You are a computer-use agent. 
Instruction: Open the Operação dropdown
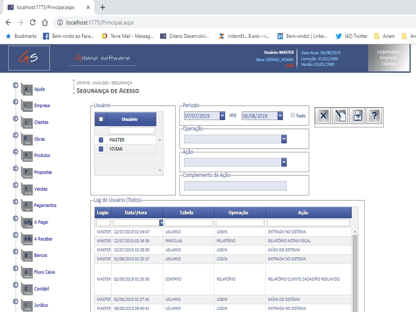[x=284, y=139]
